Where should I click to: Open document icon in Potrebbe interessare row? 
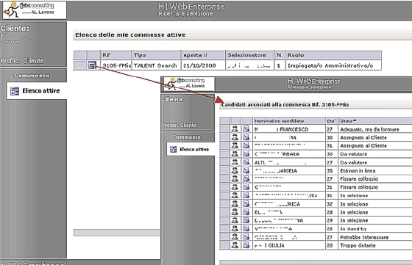tap(246, 237)
